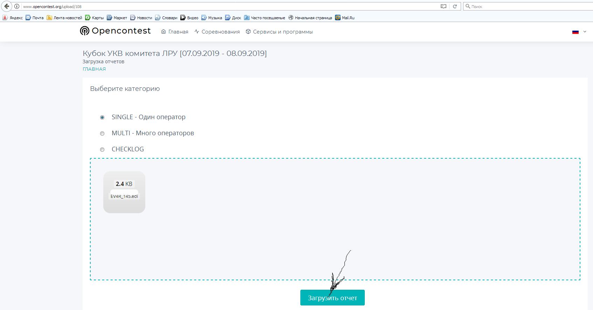Open the Соревнования menu
This screenshot has height=310, width=593.
pos(217,32)
